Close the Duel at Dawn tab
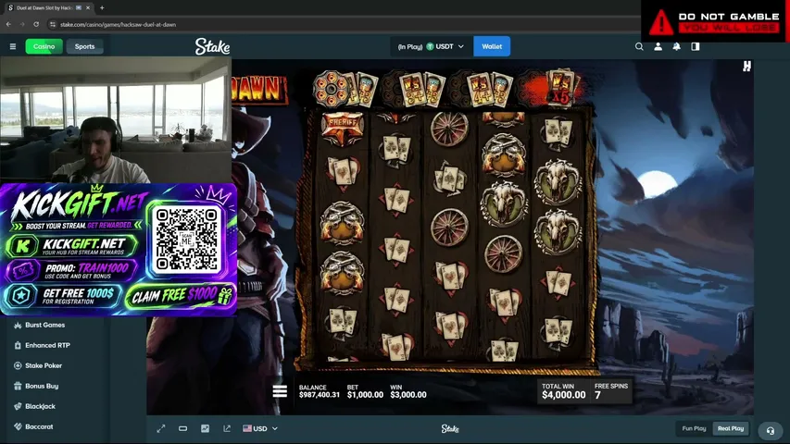The width and height of the screenshot is (790, 444). pyautogui.click(x=88, y=7)
